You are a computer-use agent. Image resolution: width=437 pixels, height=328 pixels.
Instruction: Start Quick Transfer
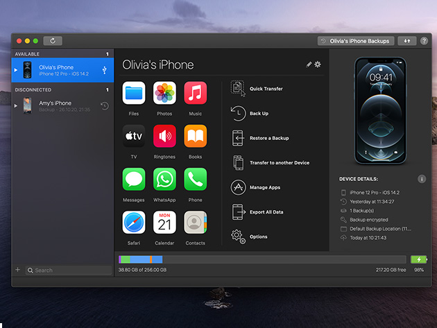257,89
